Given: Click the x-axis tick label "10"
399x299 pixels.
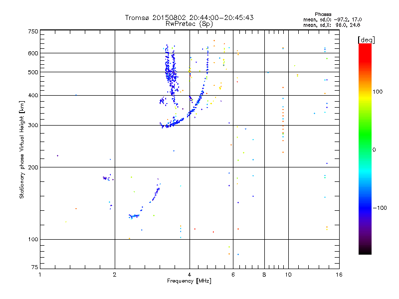Looking at the screenshot, I should click(288, 275).
